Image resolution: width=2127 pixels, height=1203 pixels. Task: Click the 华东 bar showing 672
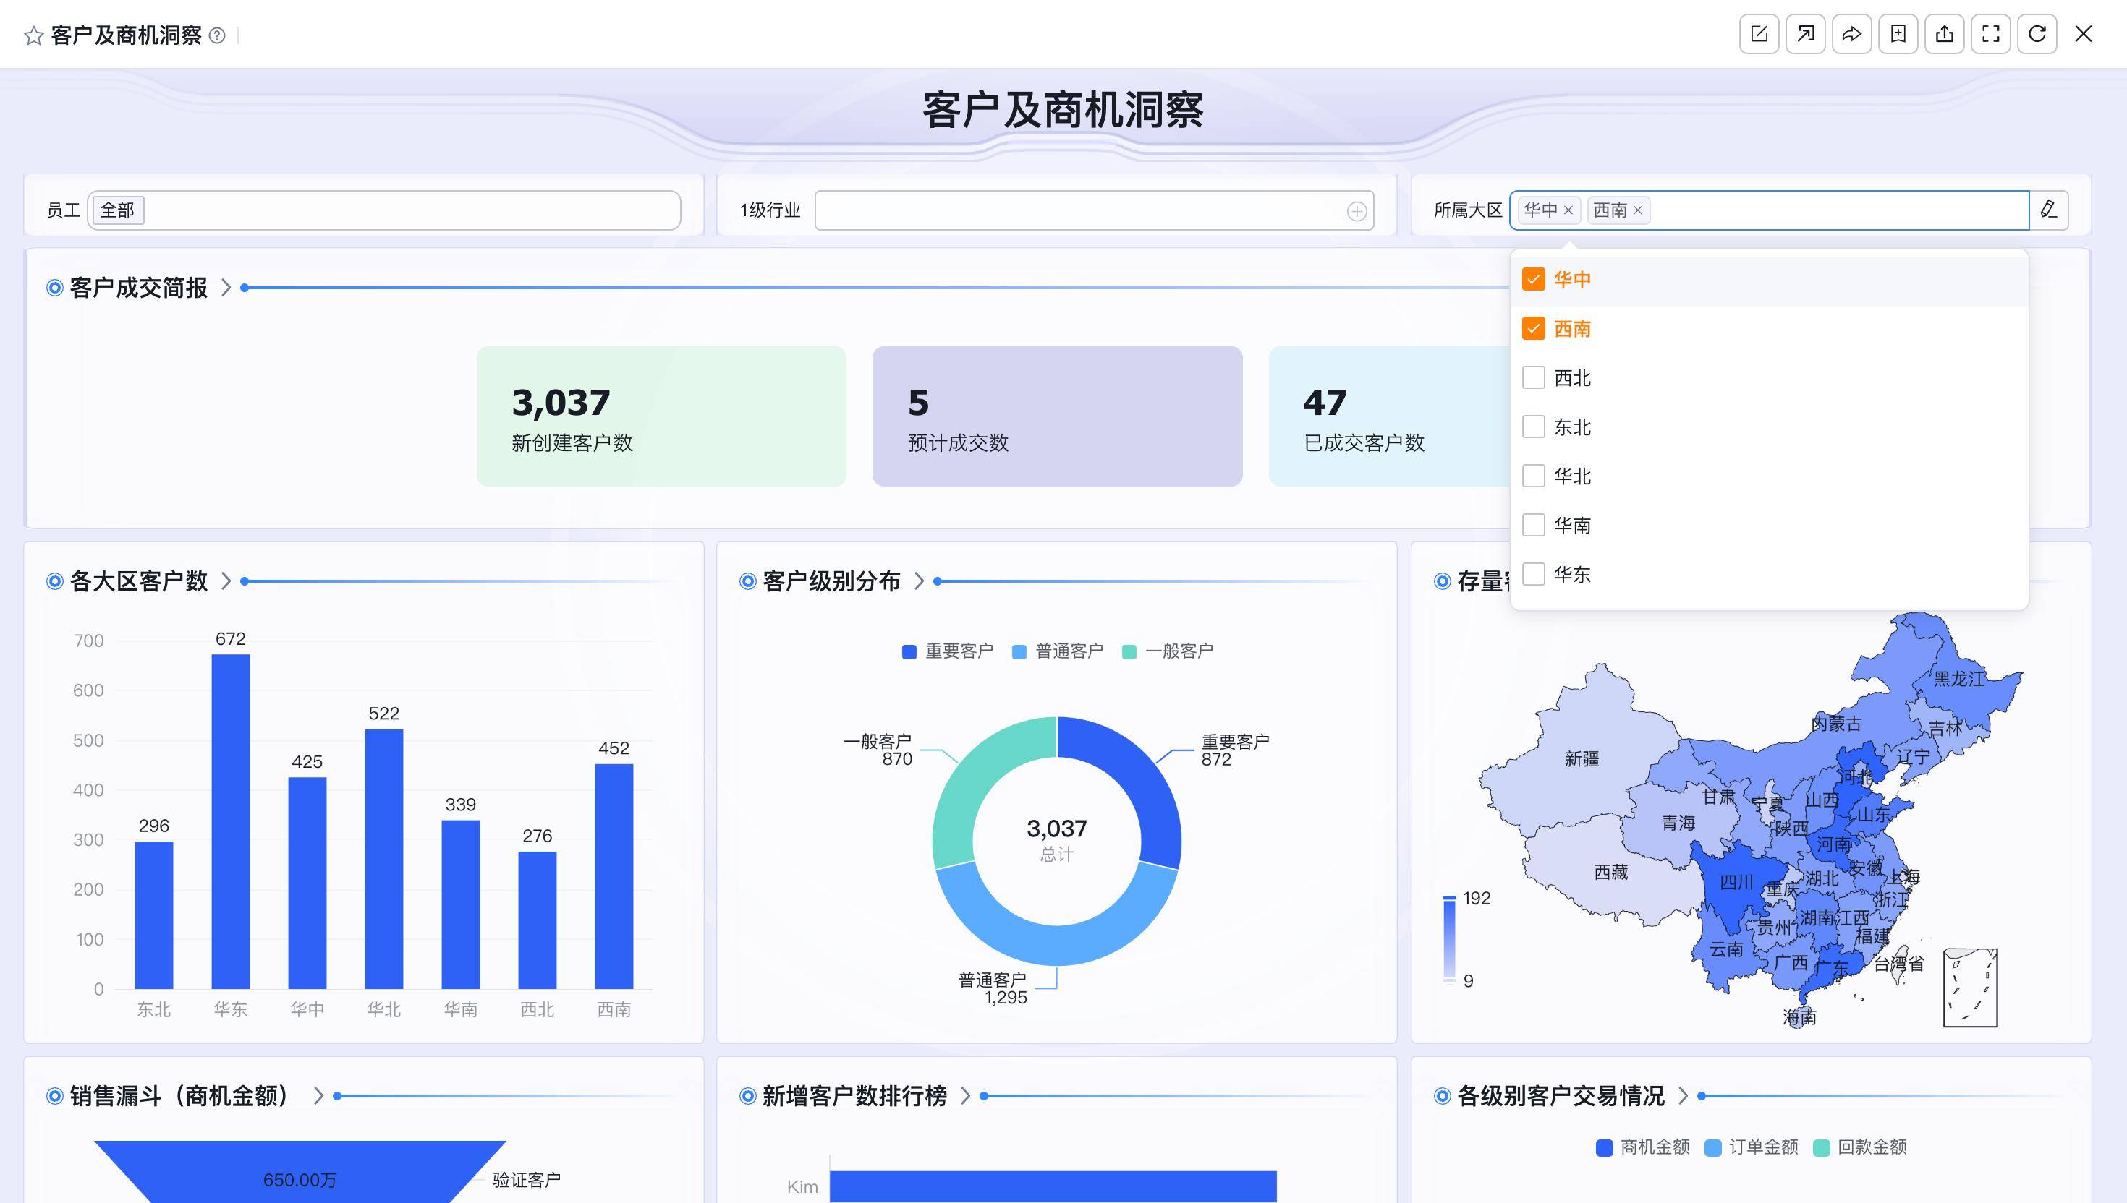[231, 822]
